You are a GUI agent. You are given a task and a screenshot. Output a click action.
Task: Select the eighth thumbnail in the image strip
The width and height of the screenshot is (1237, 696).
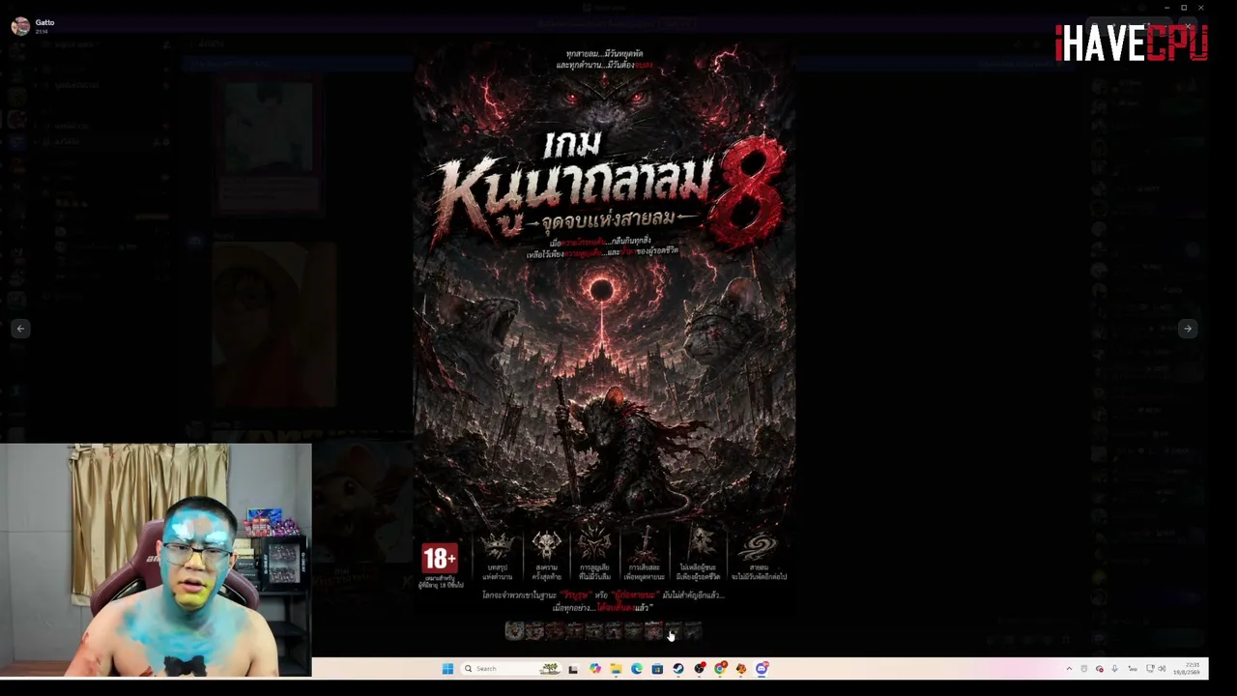click(653, 631)
